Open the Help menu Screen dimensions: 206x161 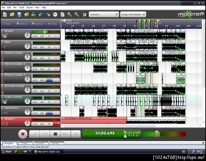click(44, 8)
